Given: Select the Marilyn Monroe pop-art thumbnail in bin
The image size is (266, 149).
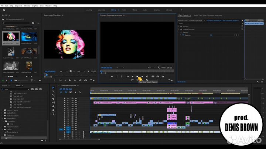Looking at the screenshot, I should click(x=11, y=37).
